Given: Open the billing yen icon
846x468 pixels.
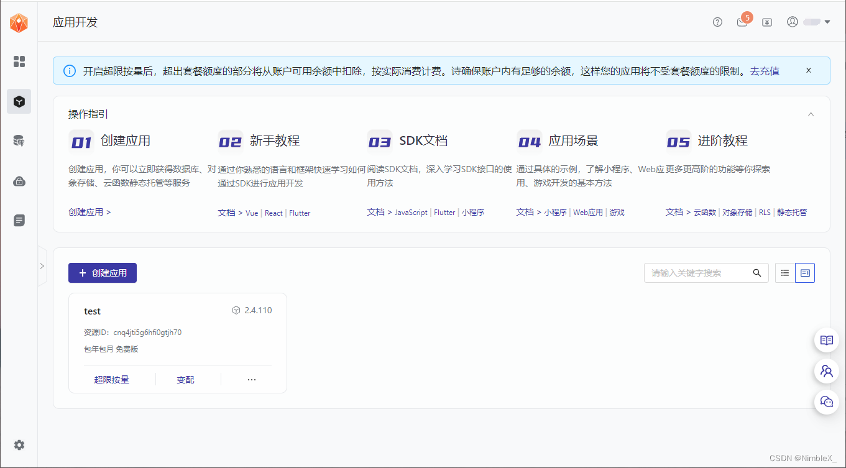Looking at the screenshot, I should [x=767, y=22].
